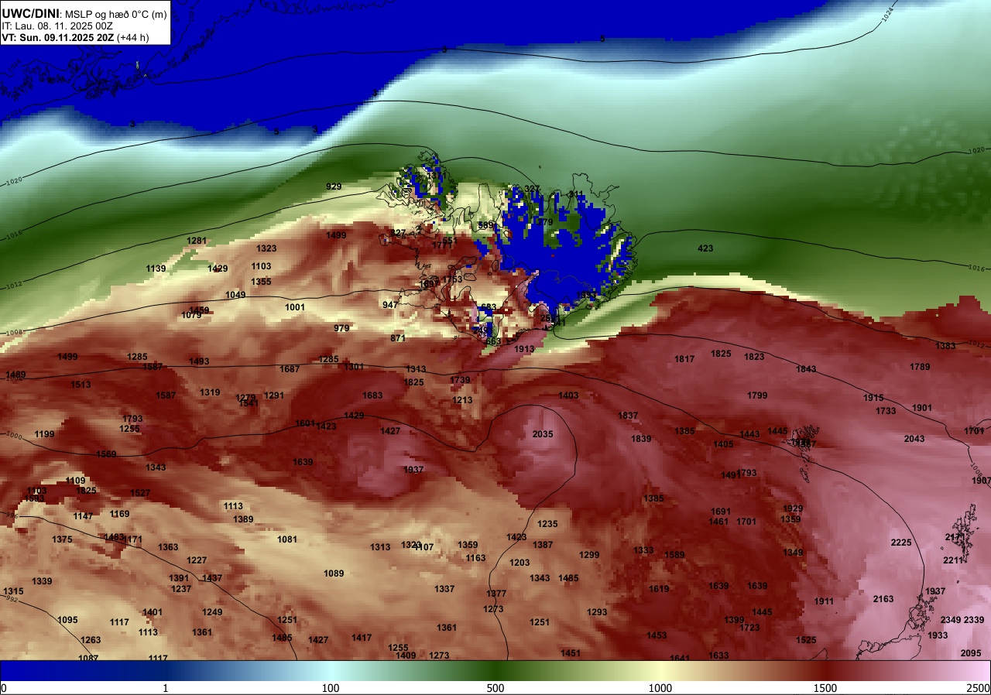Click the map value '1619'
991x695 pixels.
coord(659,589)
